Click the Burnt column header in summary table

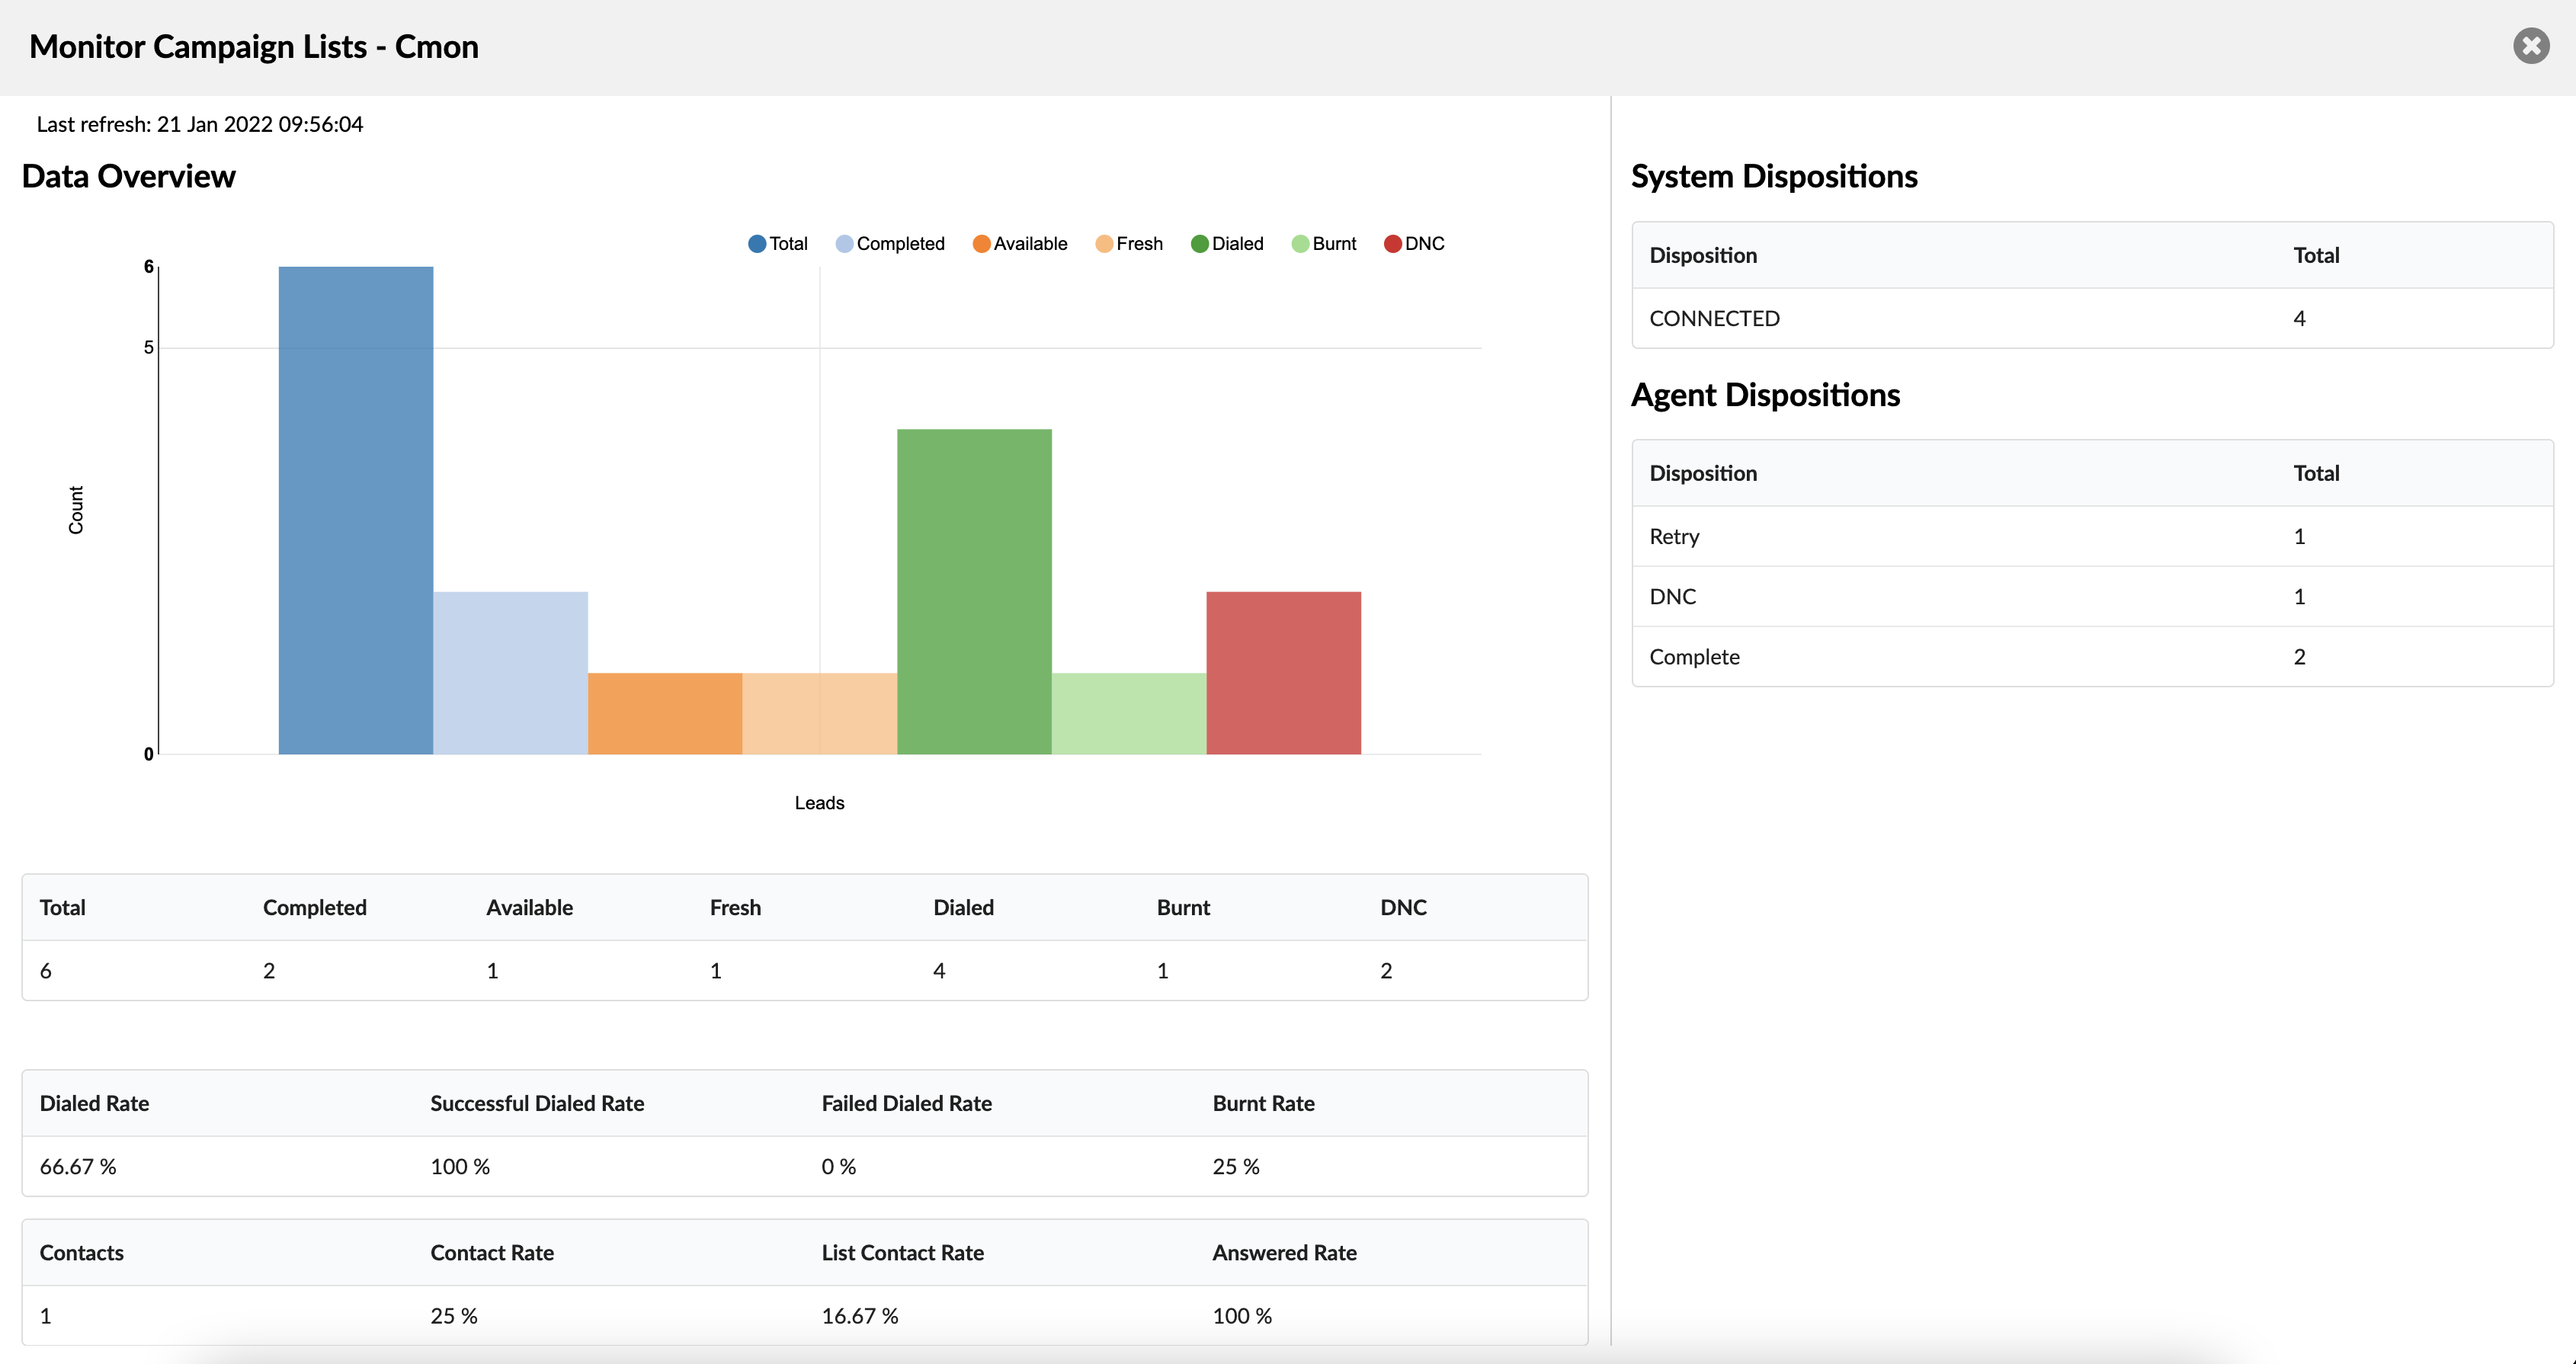[x=1183, y=908]
